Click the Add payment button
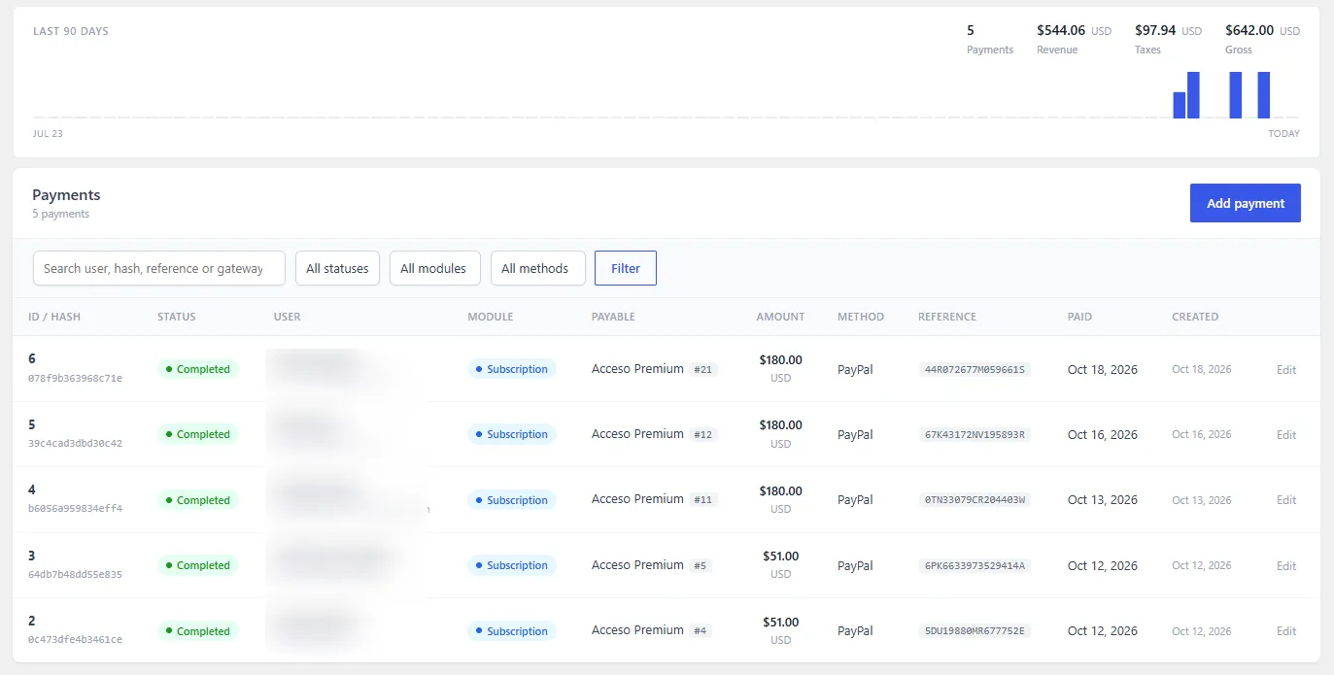 pos(1245,203)
